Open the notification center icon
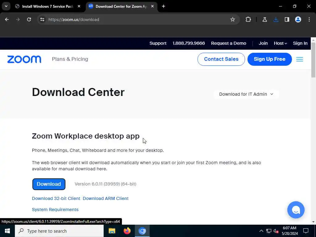The width and height of the screenshot is (316, 237). (306, 231)
